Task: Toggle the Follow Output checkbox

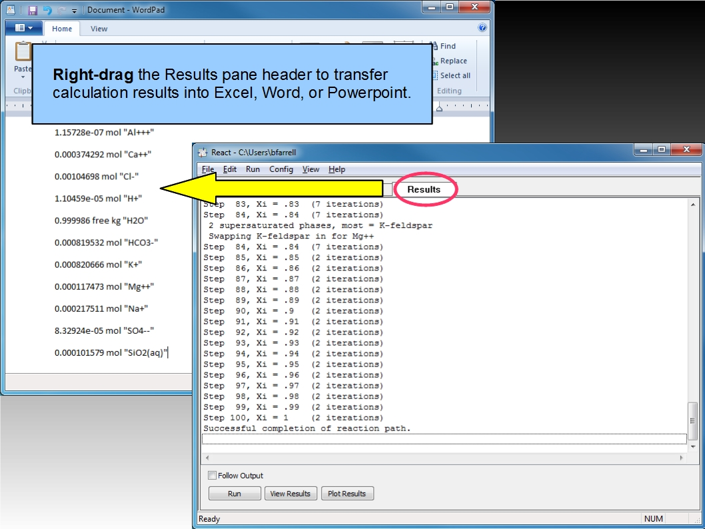Action: 212,476
